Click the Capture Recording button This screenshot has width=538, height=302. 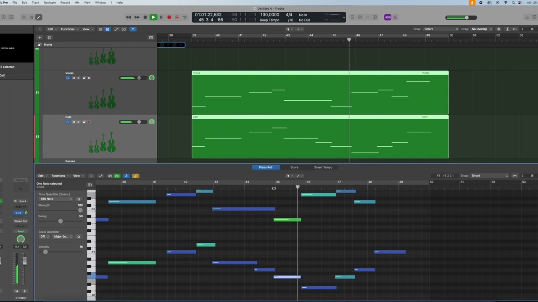[x=177, y=17]
